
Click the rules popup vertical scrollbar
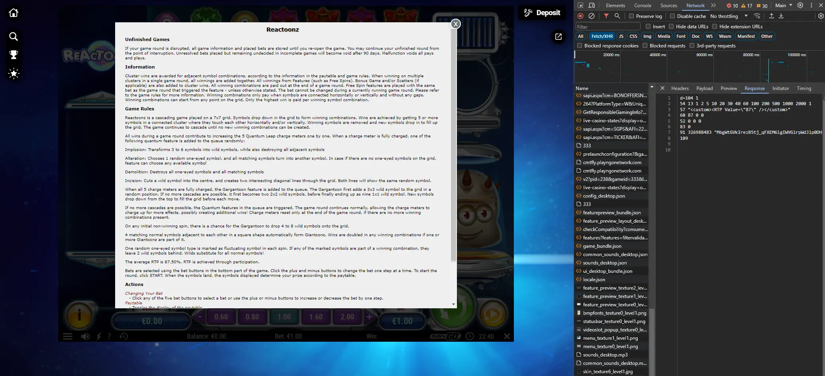(x=453, y=145)
